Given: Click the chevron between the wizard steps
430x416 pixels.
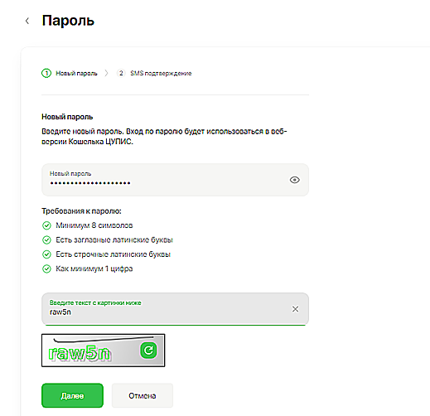Looking at the screenshot, I should pos(107,73).
